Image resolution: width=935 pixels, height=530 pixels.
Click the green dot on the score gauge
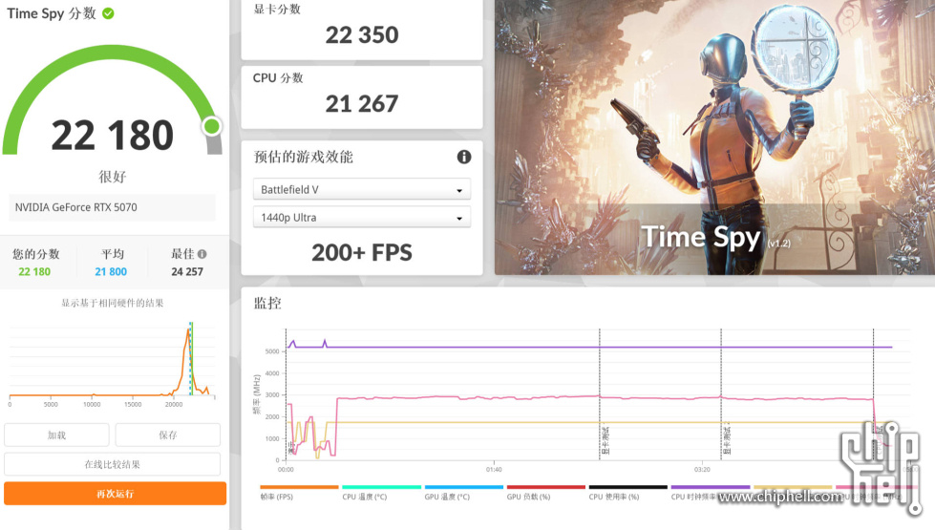[x=212, y=126]
